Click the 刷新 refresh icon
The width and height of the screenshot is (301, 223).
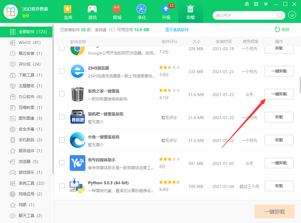point(277,30)
